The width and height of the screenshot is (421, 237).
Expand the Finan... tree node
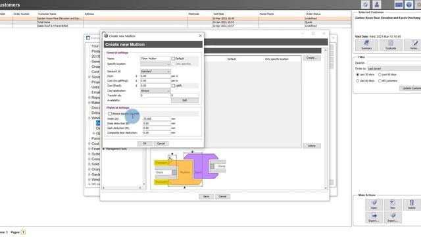point(89,149)
